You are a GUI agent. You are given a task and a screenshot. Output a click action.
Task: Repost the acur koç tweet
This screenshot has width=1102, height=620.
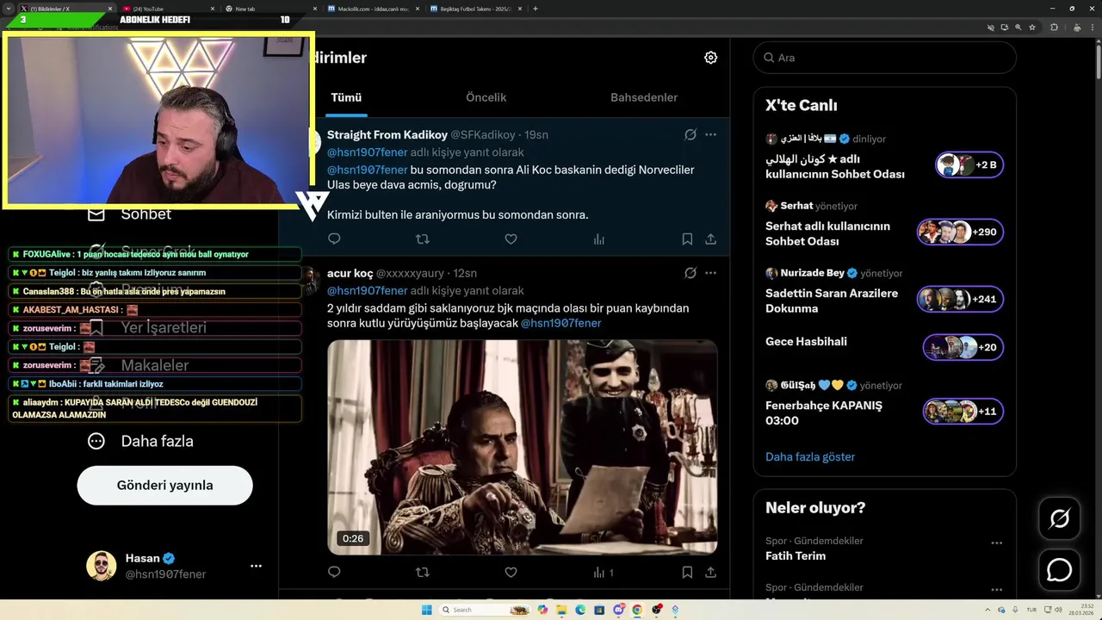pos(422,572)
